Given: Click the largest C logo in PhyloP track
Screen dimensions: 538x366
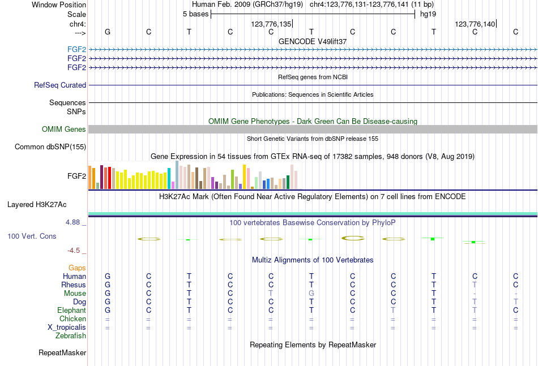Looking at the screenshot, I should point(353,238).
